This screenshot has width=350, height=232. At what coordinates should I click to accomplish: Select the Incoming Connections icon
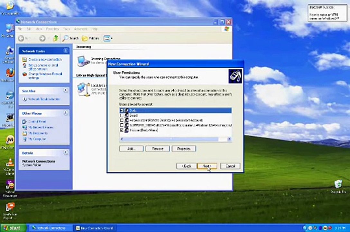(84, 61)
